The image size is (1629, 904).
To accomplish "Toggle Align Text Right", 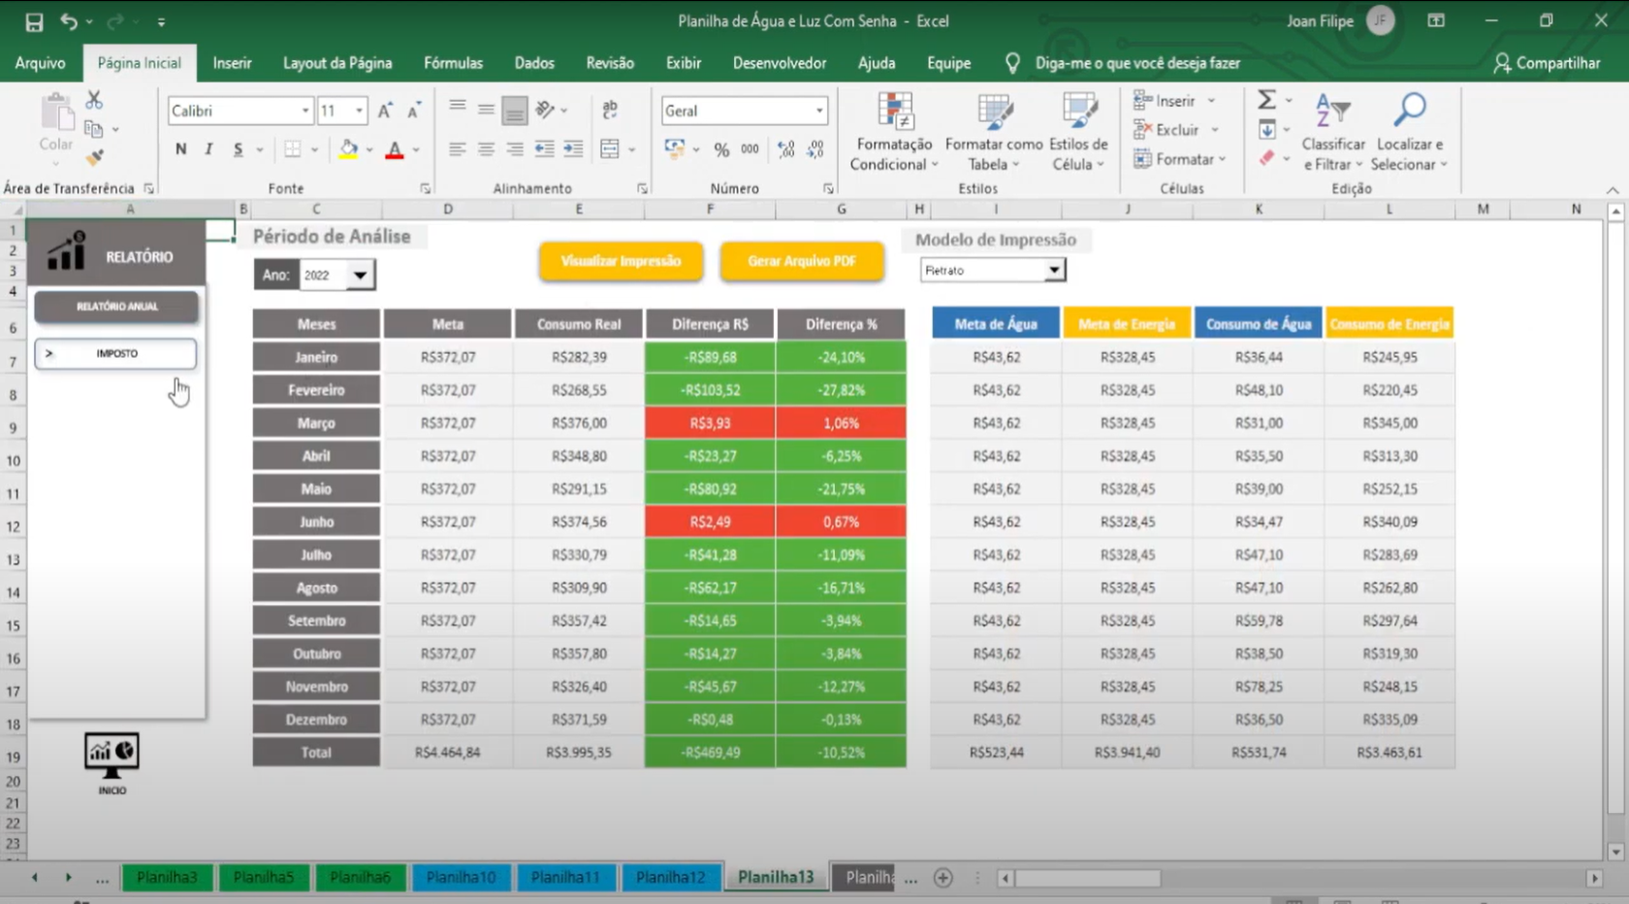I will (515, 149).
